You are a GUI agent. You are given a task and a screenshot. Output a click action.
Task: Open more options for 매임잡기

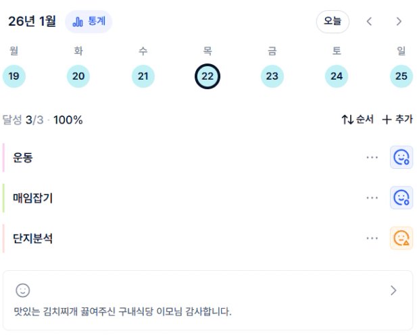point(372,198)
